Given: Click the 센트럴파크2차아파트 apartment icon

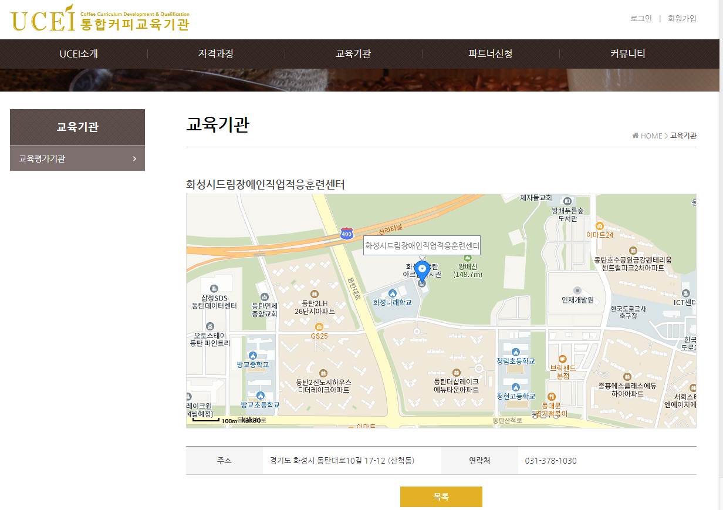Looking at the screenshot, I should pyautogui.click(x=633, y=251).
